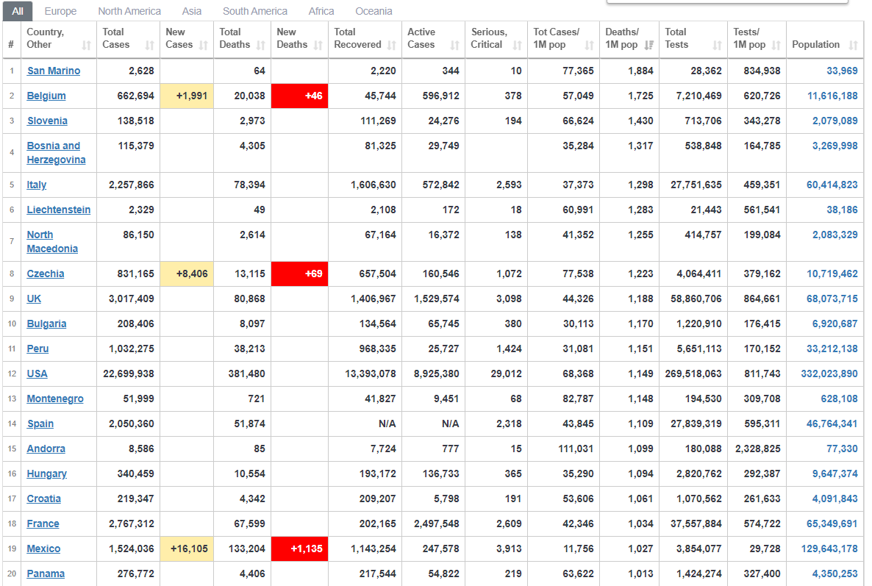The height and width of the screenshot is (586, 872).
Task: Sort by Deaths/1M pop arrows
Action: tap(649, 45)
